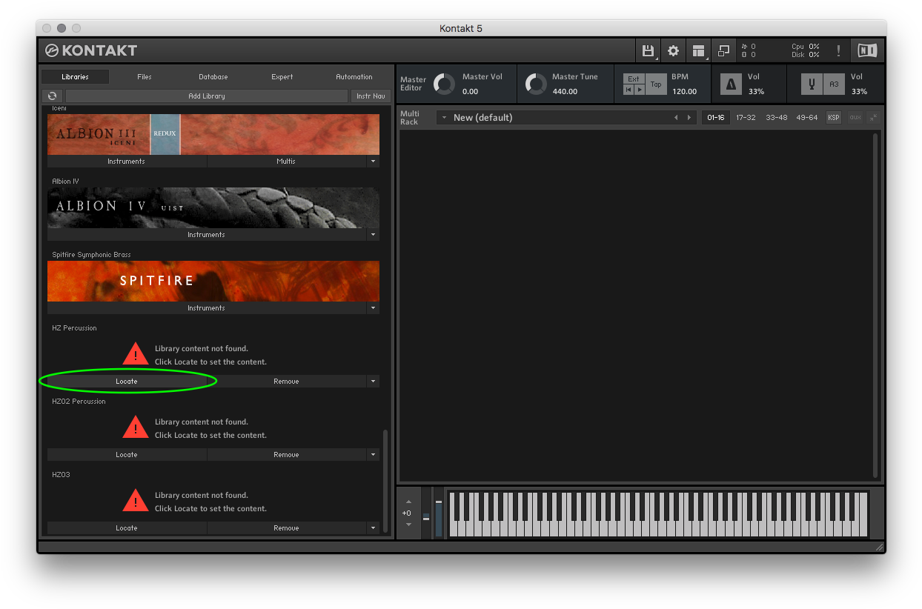Locate the HZ02 Percussion library content

(127, 455)
